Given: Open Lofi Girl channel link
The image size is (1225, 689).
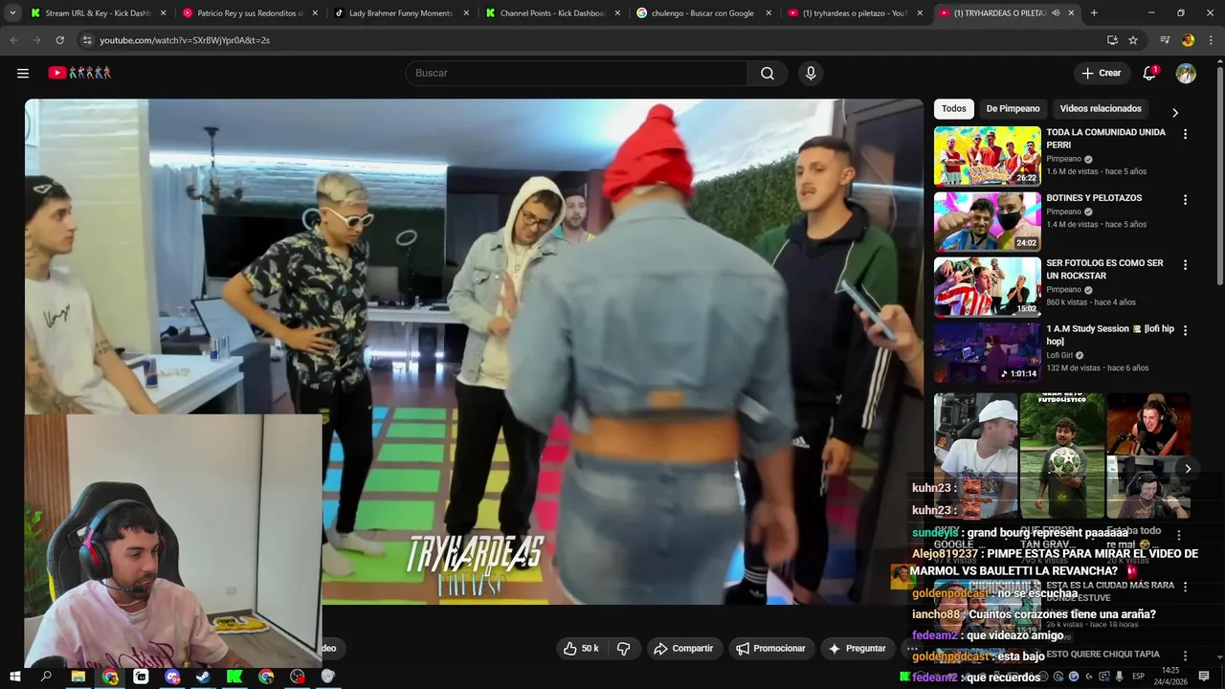Looking at the screenshot, I should [x=1059, y=355].
